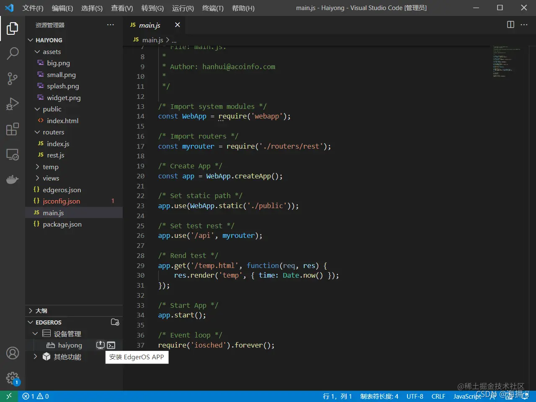Open errors and warnings problems indicator
The width and height of the screenshot is (536, 402).
[36, 396]
